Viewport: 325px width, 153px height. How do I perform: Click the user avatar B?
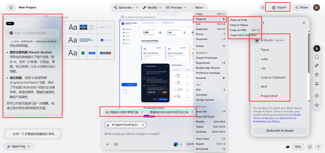(316, 8)
